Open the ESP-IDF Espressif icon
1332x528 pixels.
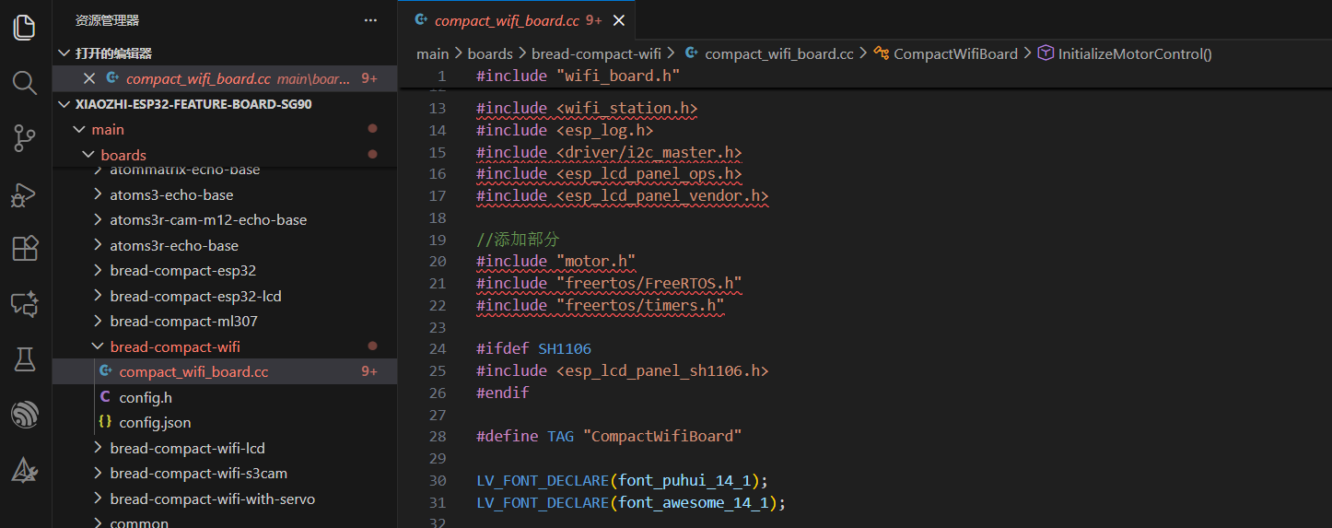click(x=25, y=415)
